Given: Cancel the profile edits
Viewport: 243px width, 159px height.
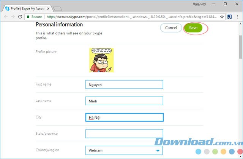Looking at the screenshot, I should point(171,28).
